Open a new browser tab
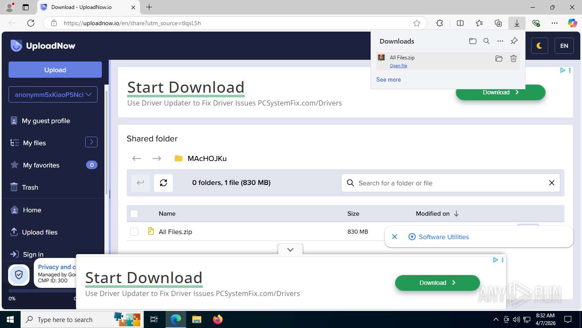The height and width of the screenshot is (328, 582). coord(149,7)
